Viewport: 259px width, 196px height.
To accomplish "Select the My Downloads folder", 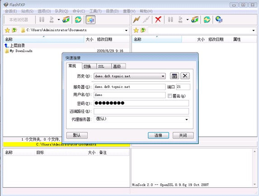I will [x=21, y=51].
